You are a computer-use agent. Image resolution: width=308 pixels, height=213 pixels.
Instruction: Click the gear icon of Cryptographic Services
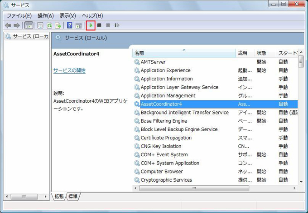(137, 180)
